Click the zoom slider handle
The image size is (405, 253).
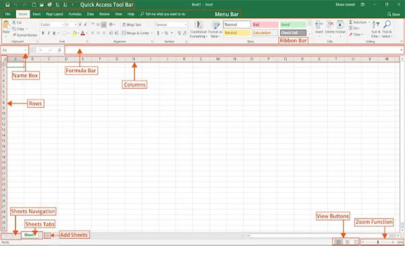click(378, 242)
